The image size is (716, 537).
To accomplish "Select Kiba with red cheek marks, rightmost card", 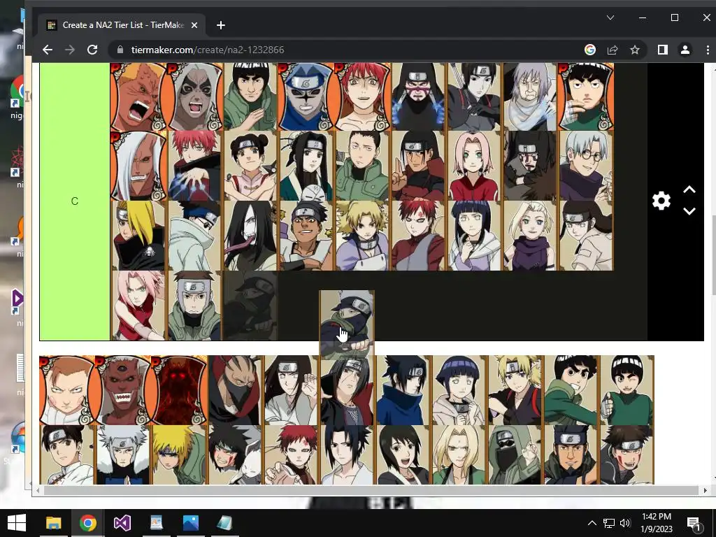I will point(627,454).
